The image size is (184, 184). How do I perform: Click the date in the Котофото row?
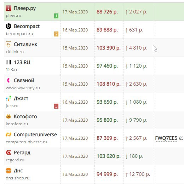75,120
